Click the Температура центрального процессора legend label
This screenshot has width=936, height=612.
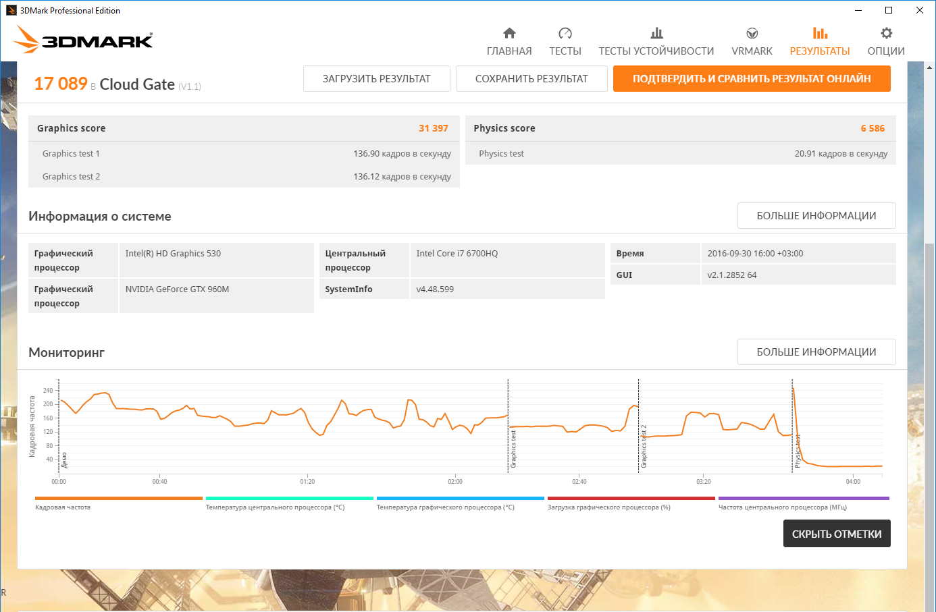click(x=275, y=507)
